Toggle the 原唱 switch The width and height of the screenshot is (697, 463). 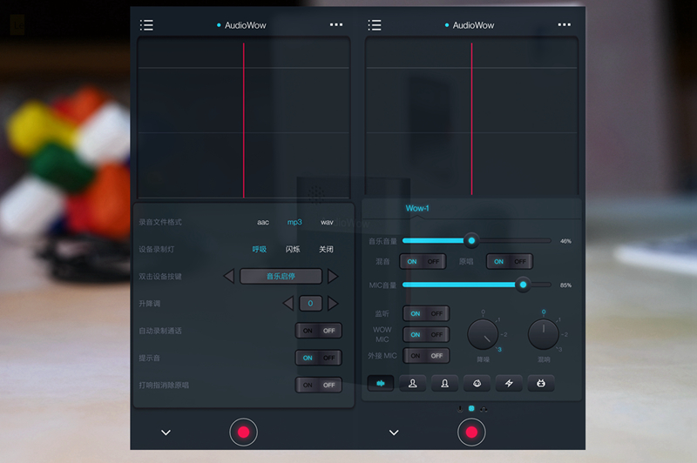tap(510, 261)
